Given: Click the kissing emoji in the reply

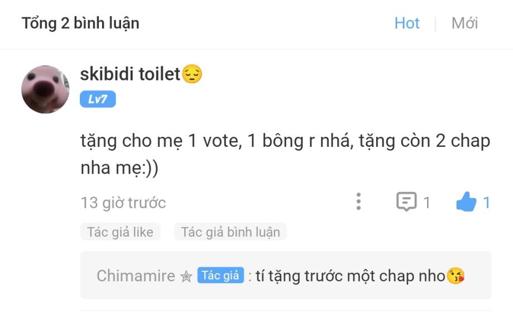Looking at the screenshot, I should tap(456, 276).
